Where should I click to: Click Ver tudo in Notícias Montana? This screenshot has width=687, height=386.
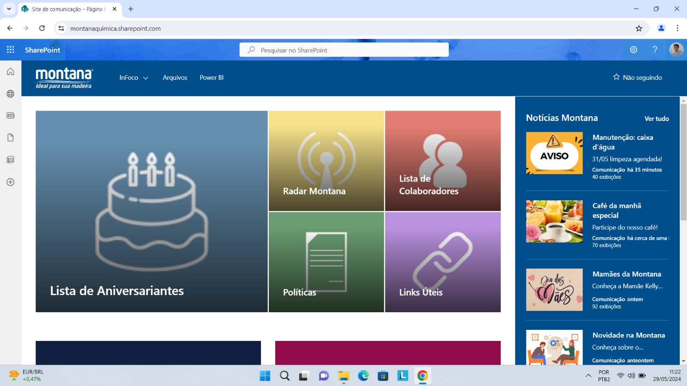coord(657,119)
